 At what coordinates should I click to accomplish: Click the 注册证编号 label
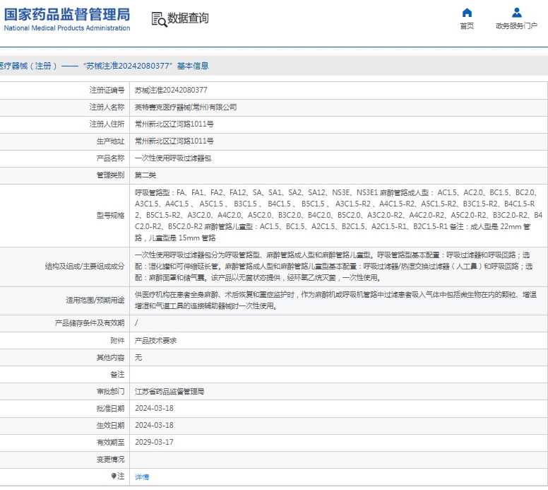click(107, 91)
